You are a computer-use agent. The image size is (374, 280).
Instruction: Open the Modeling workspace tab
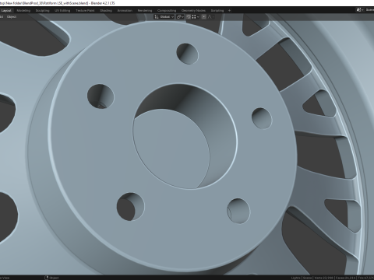click(x=23, y=10)
